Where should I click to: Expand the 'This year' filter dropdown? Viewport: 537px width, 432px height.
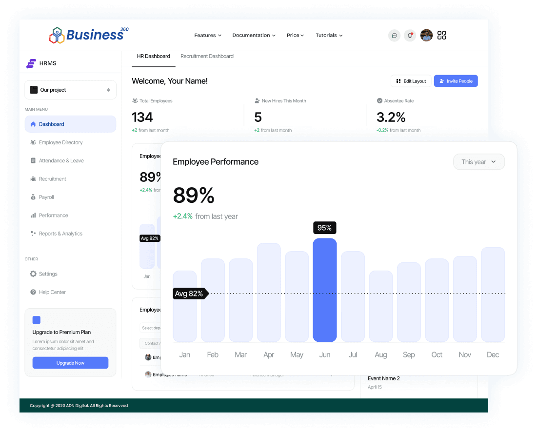coord(478,161)
